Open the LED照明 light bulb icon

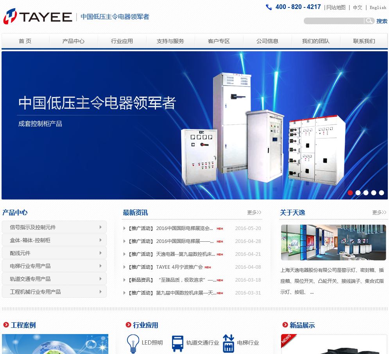(x=133, y=343)
